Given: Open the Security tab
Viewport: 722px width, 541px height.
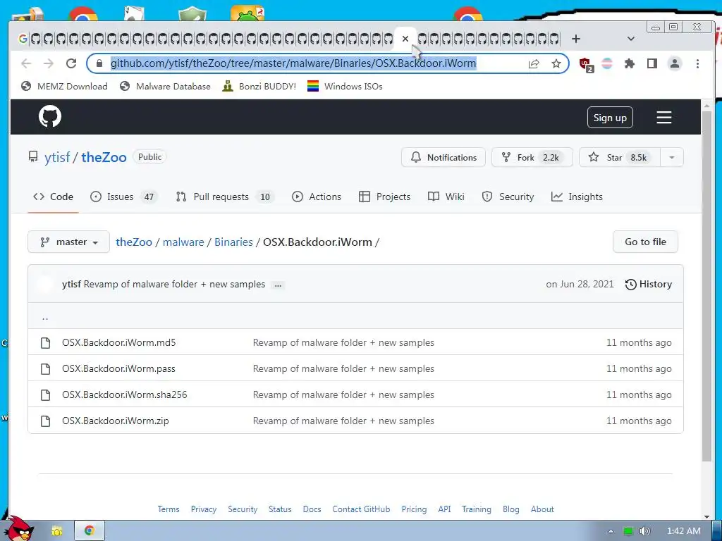Looking at the screenshot, I should [508, 197].
